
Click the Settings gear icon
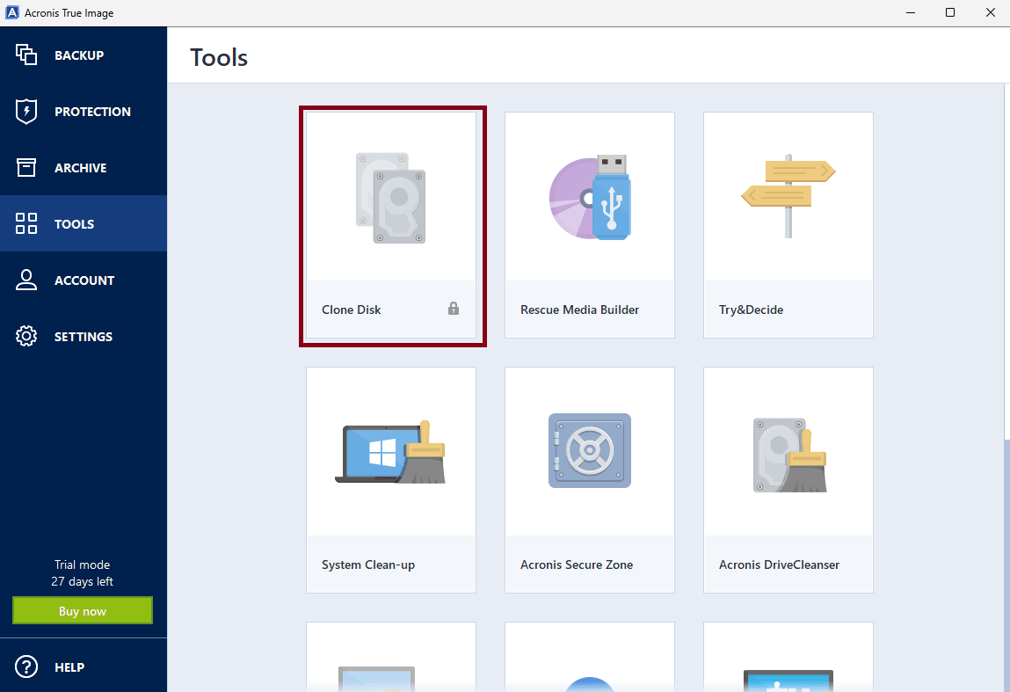[x=26, y=337]
